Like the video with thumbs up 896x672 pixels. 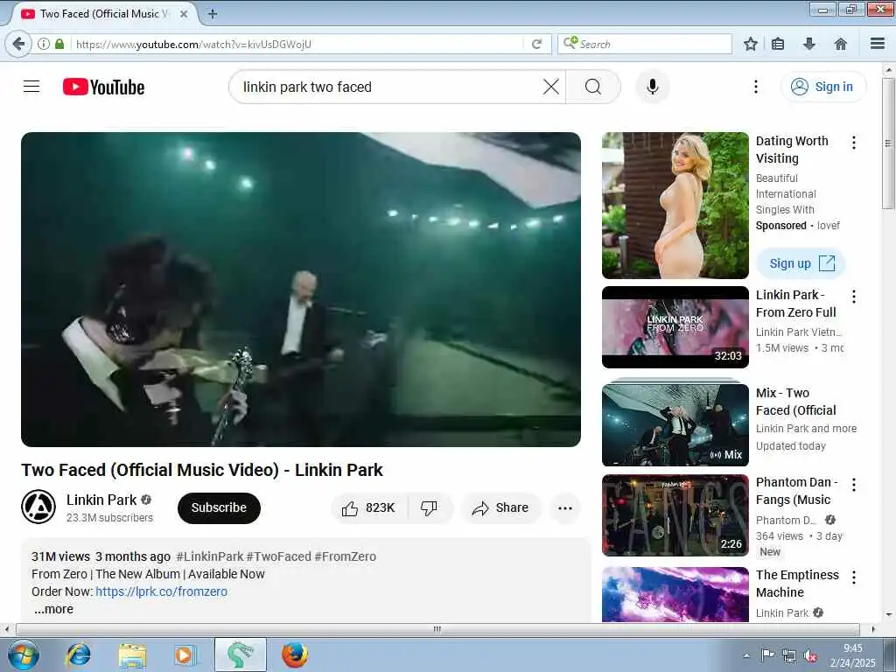[x=369, y=508]
